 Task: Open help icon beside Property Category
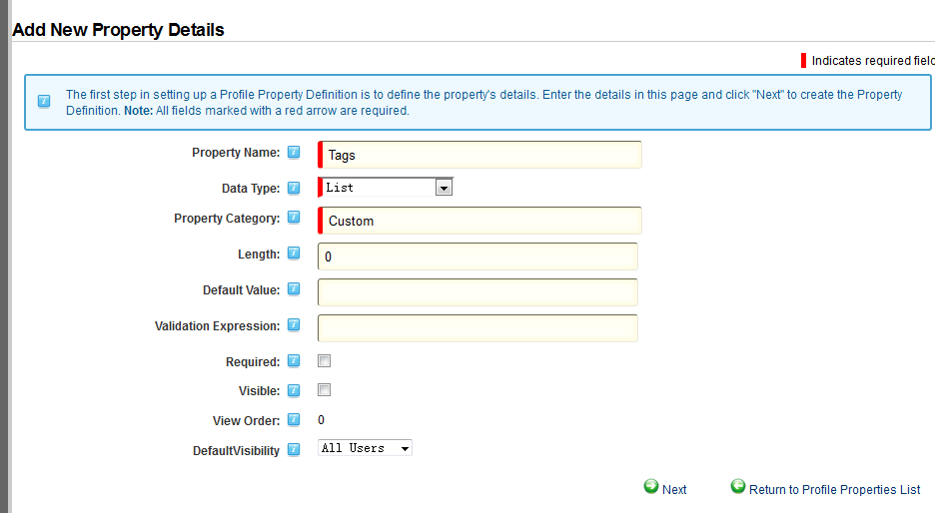click(x=294, y=217)
